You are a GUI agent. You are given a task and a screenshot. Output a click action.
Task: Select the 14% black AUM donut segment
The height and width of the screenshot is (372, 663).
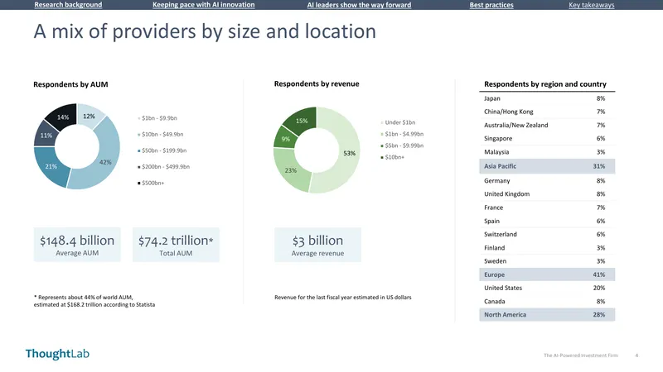point(63,117)
